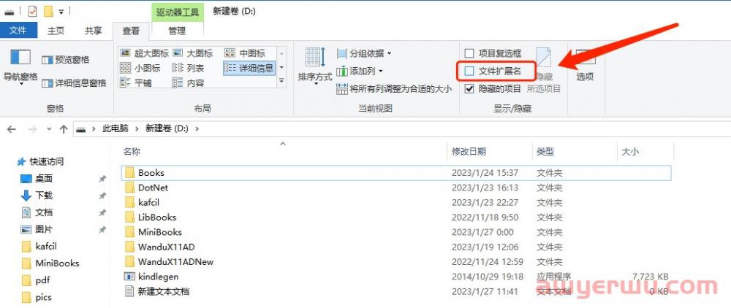
Task: Switch to the 共享 share ribbon tab
Action: pyautogui.click(x=94, y=31)
